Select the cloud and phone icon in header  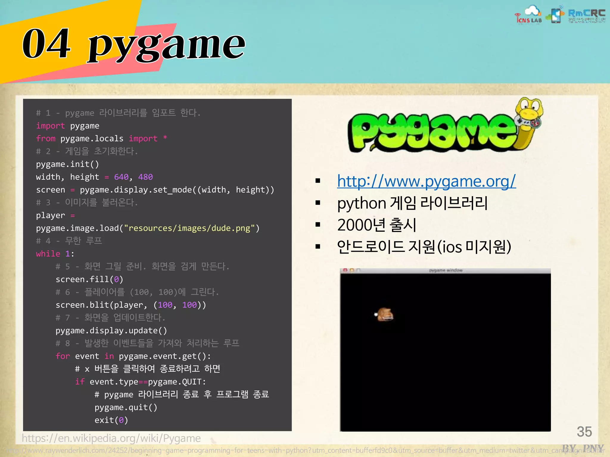555,15
